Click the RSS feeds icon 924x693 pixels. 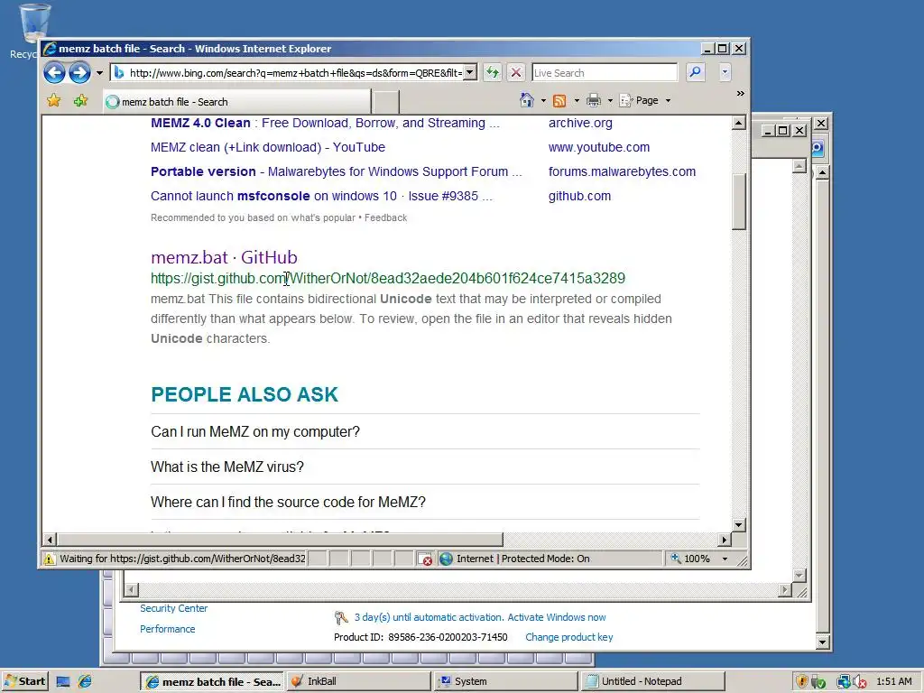pos(559,101)
